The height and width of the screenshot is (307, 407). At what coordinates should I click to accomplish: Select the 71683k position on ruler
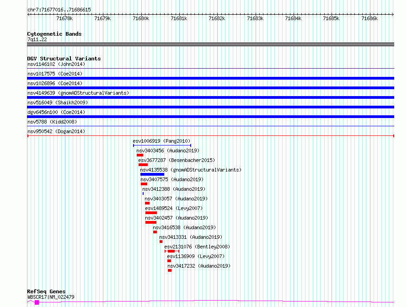(x=255, y=18)
